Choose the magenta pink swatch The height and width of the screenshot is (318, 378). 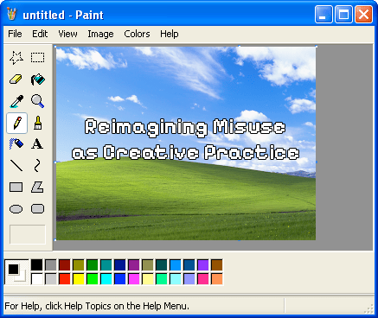(x=134, y=279)
